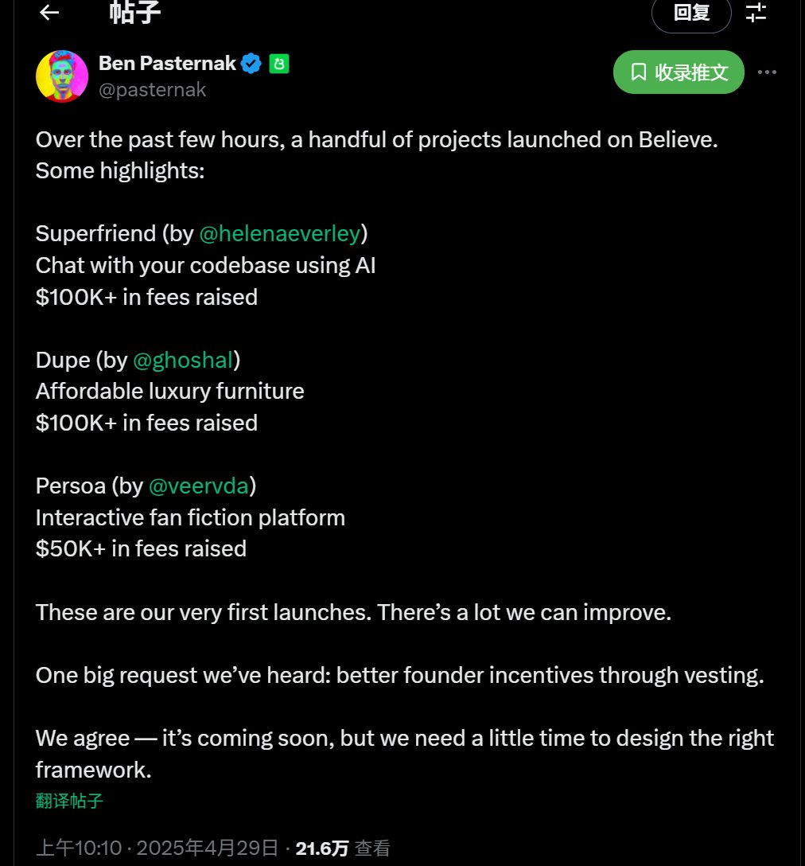Go back using the left arrow

click(x=49, y=12)
